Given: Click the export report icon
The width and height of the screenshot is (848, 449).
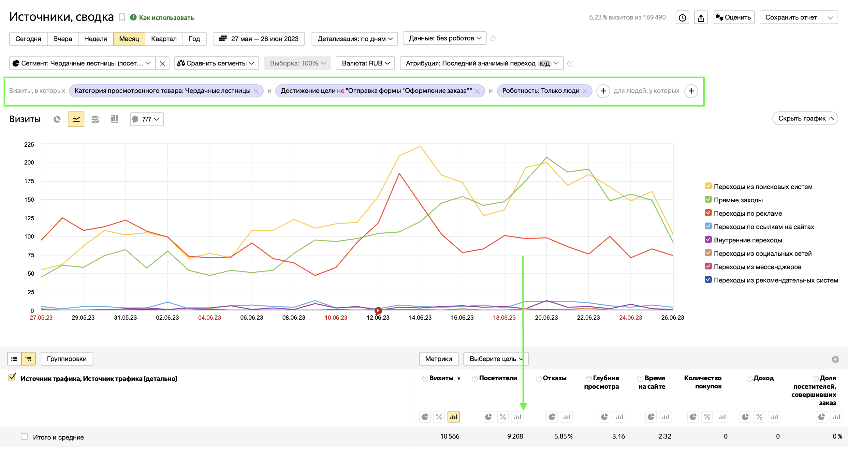Looking at the screenshot, I should click(701, 18).
